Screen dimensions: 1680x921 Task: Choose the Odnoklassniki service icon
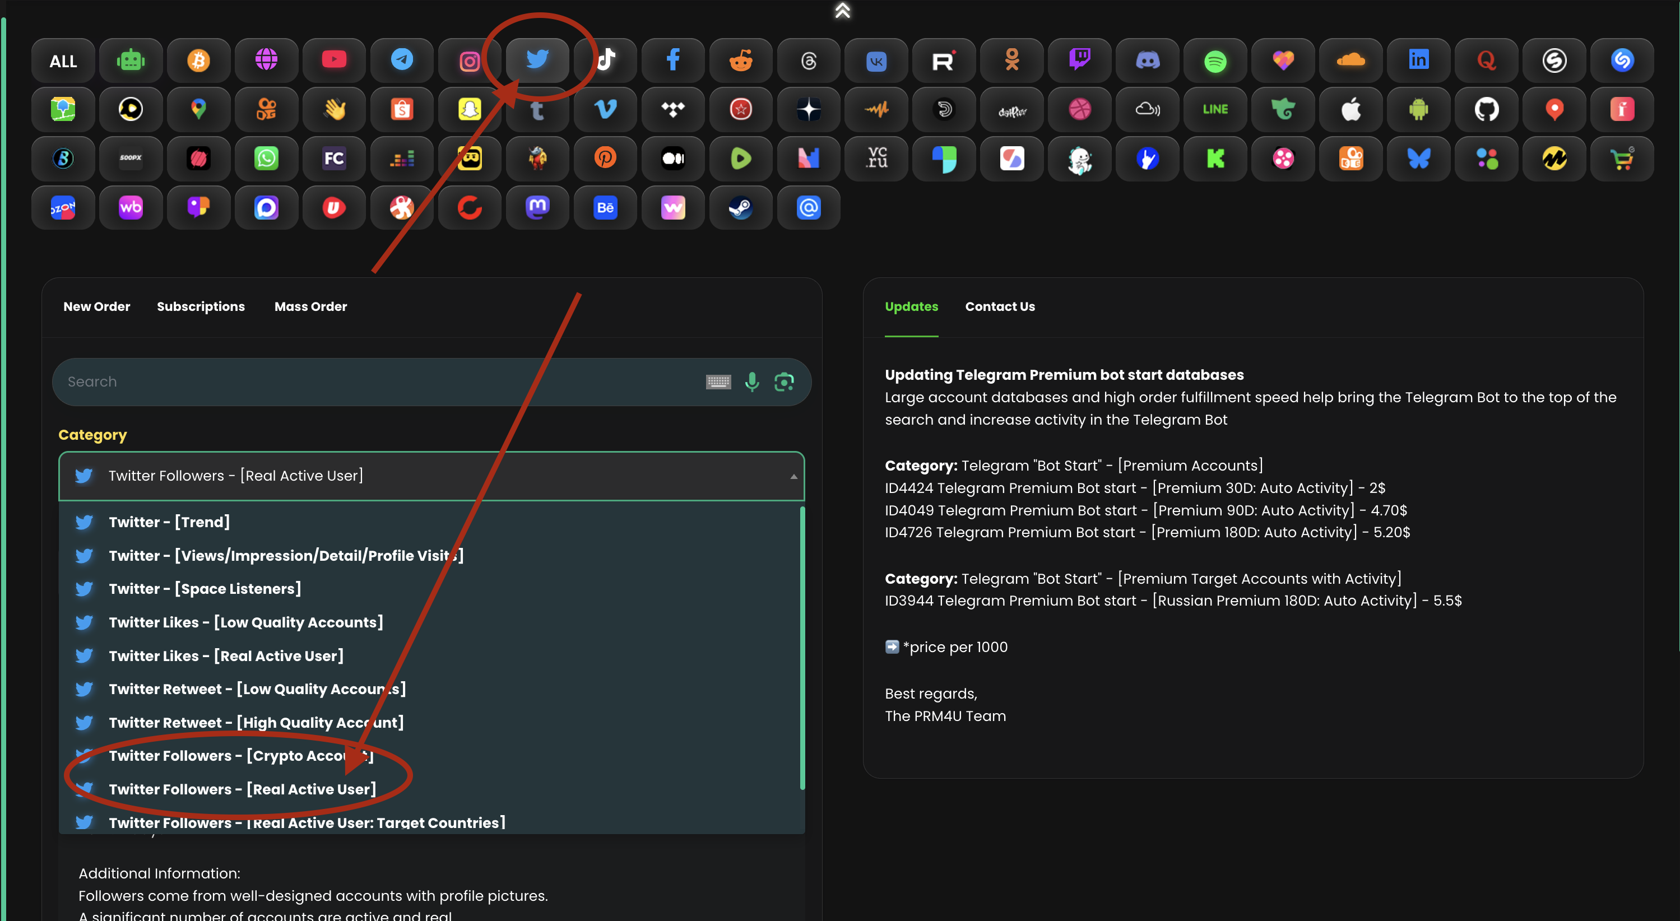[x=1013, y=61]
